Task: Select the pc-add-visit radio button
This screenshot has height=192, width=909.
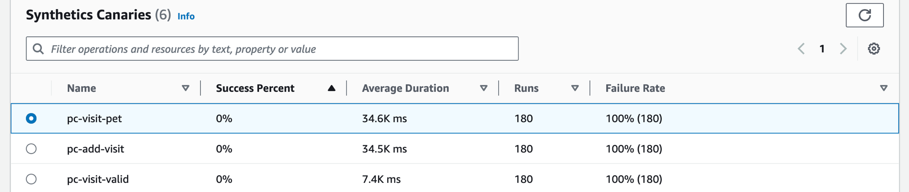Action: pyautogui.click(x=31, y=149)
